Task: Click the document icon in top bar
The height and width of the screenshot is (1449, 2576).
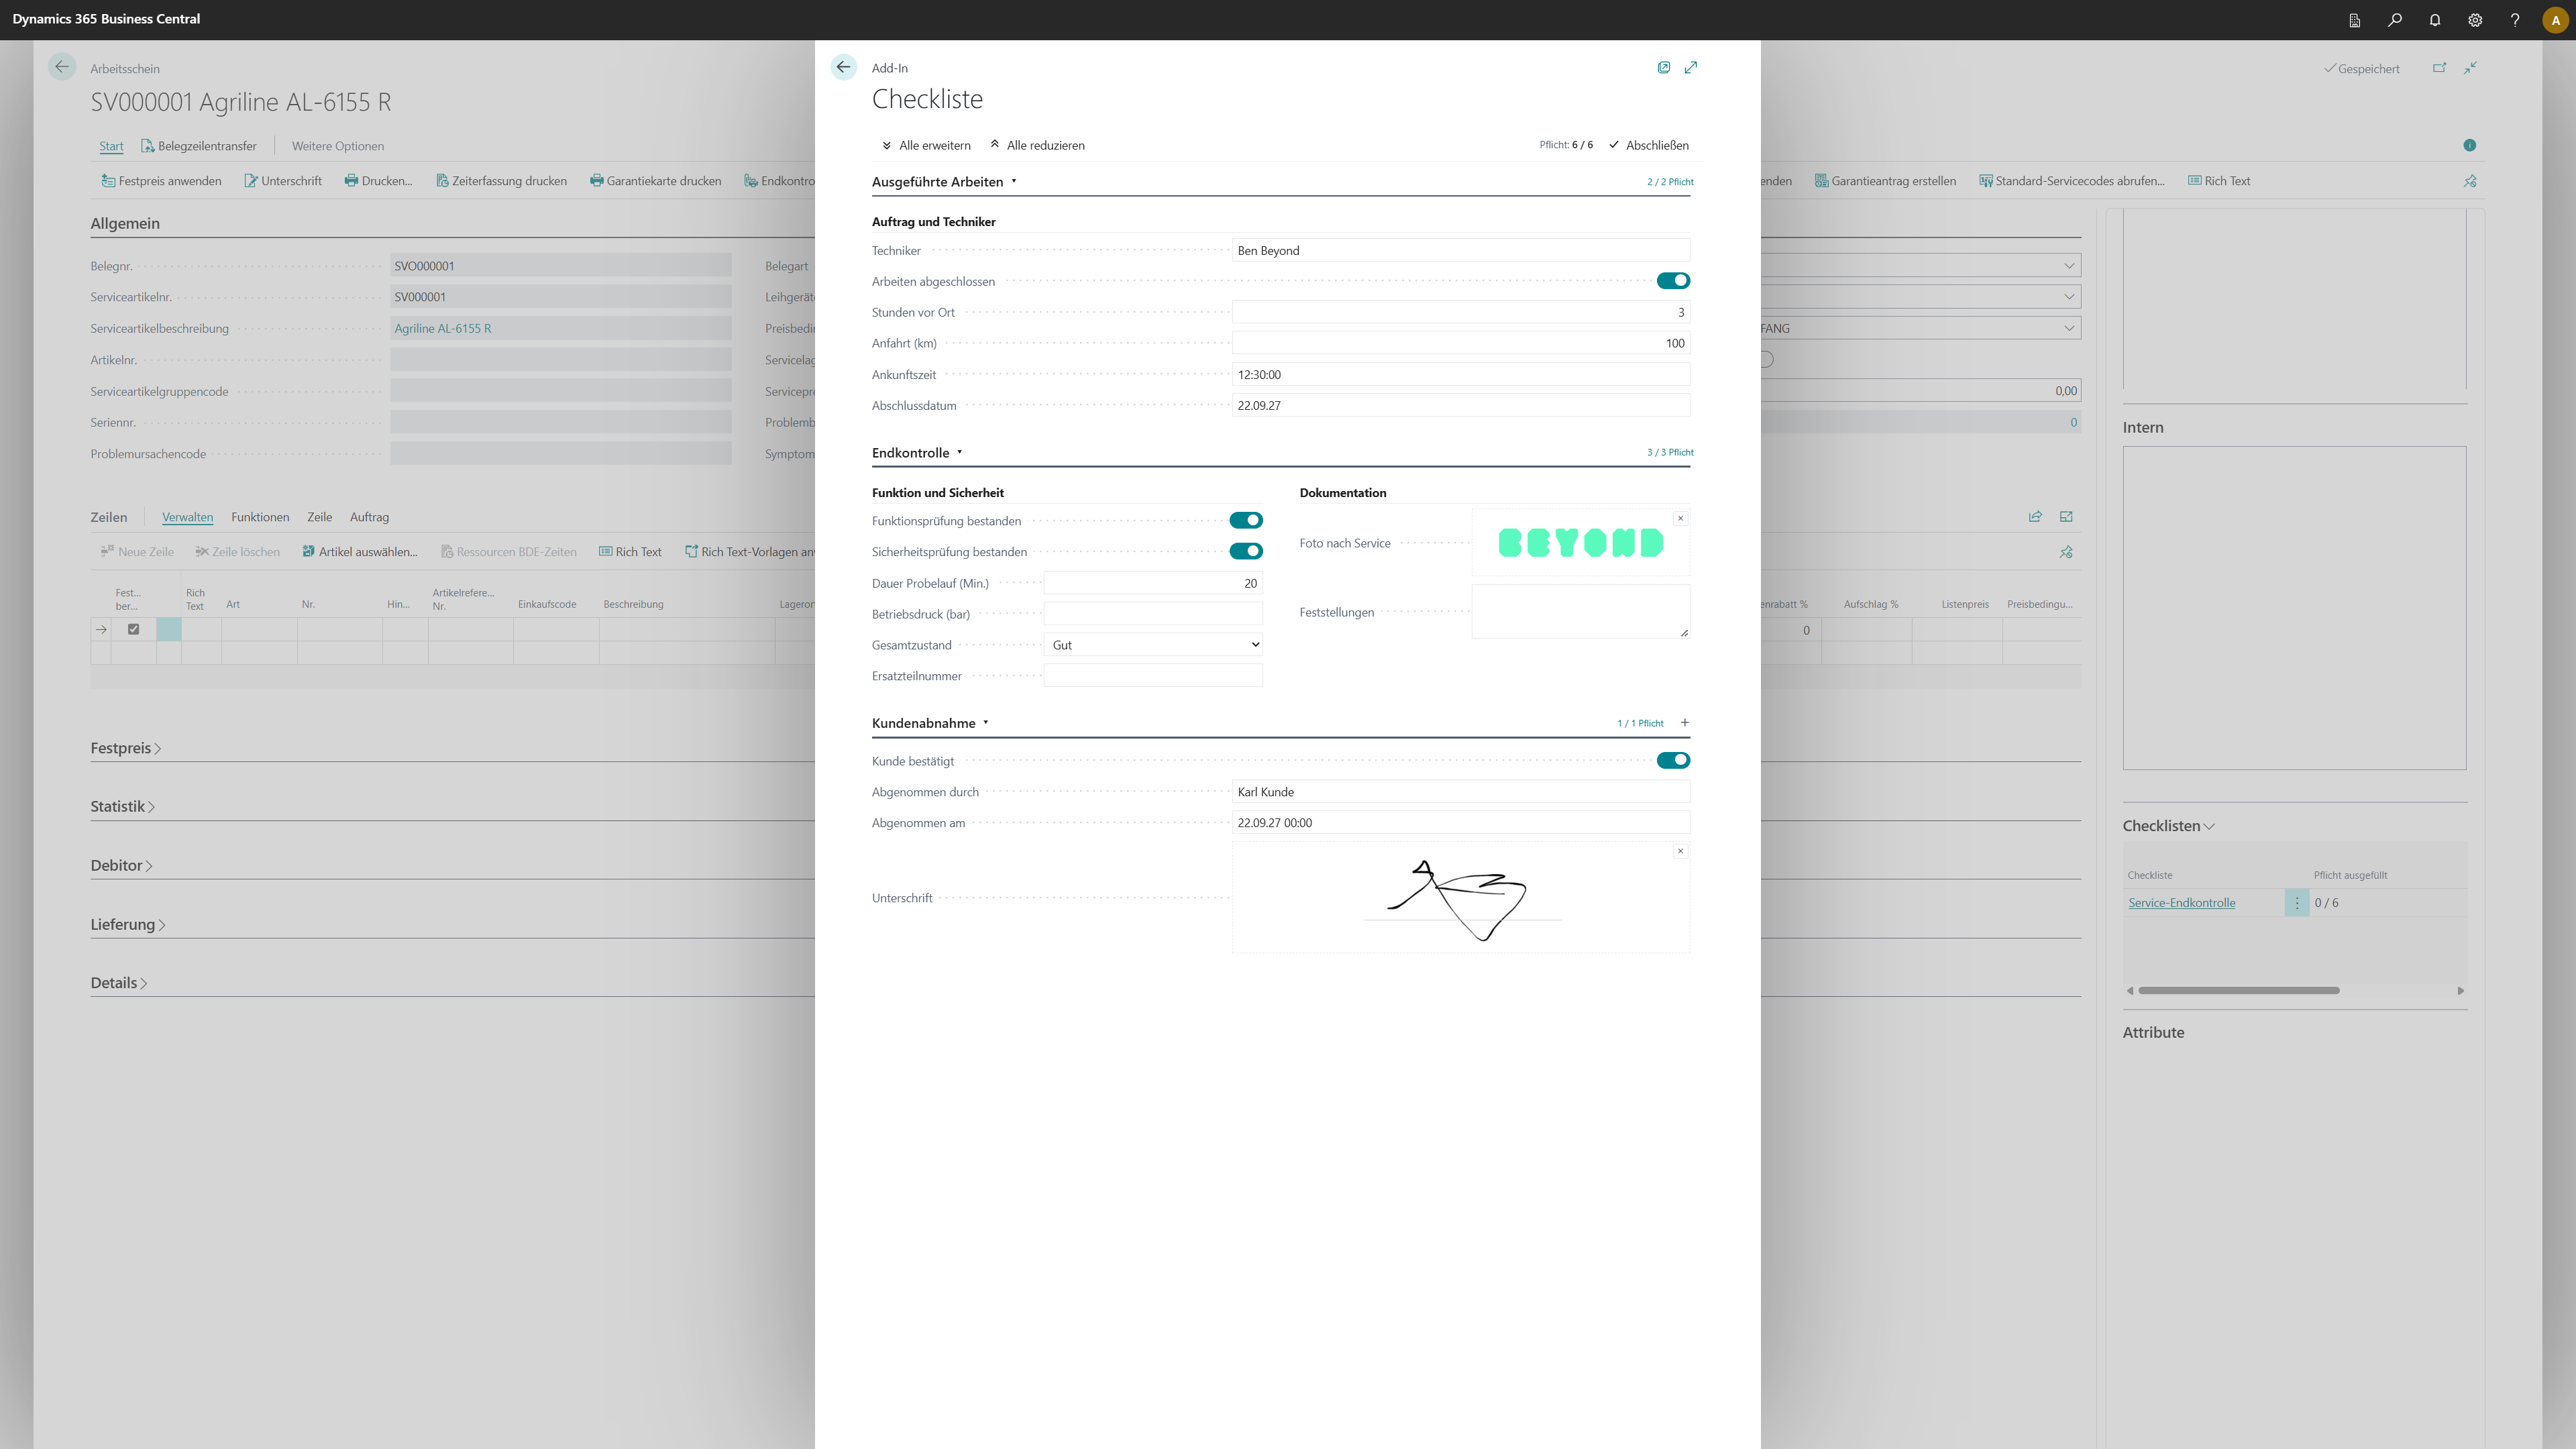Action: [x=2354, y=20]
